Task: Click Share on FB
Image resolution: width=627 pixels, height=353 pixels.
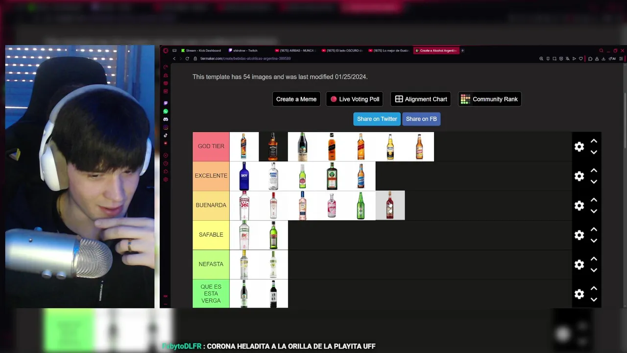Action: coord(421,119)
